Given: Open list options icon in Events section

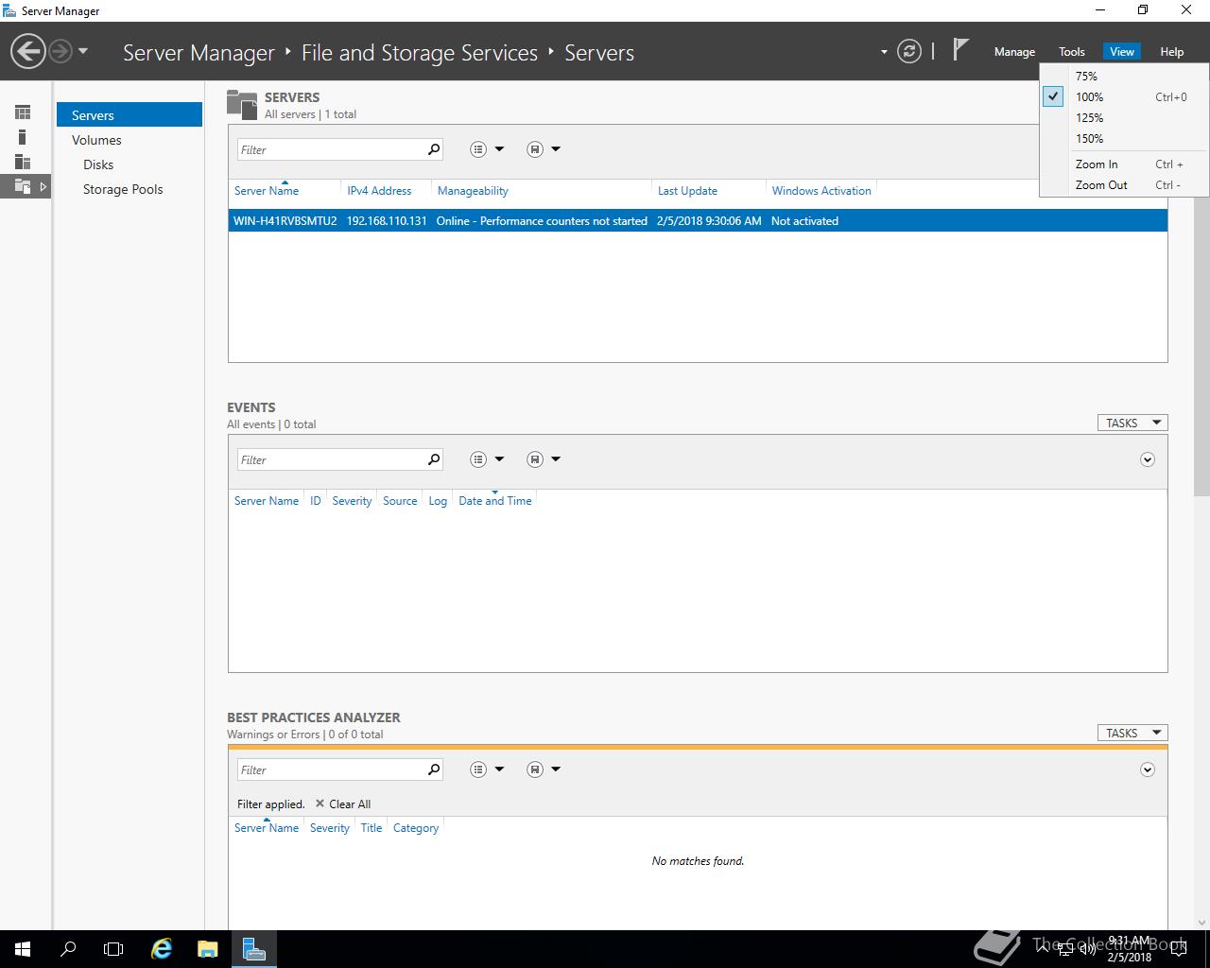Looking at the screenshot, I should point(478,459).
